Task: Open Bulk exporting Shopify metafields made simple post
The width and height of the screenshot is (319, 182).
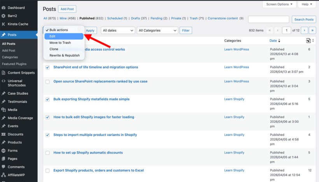Action: pos(91,99)
